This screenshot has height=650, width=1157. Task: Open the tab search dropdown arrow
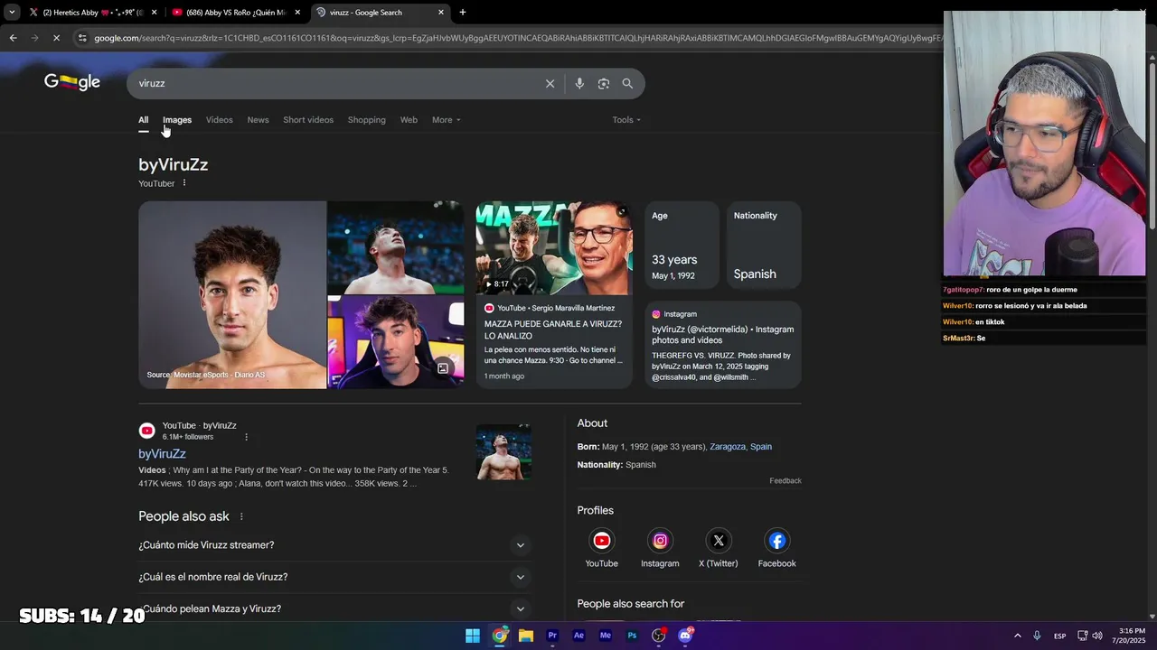pyautogui.click(x=12, y=13)
